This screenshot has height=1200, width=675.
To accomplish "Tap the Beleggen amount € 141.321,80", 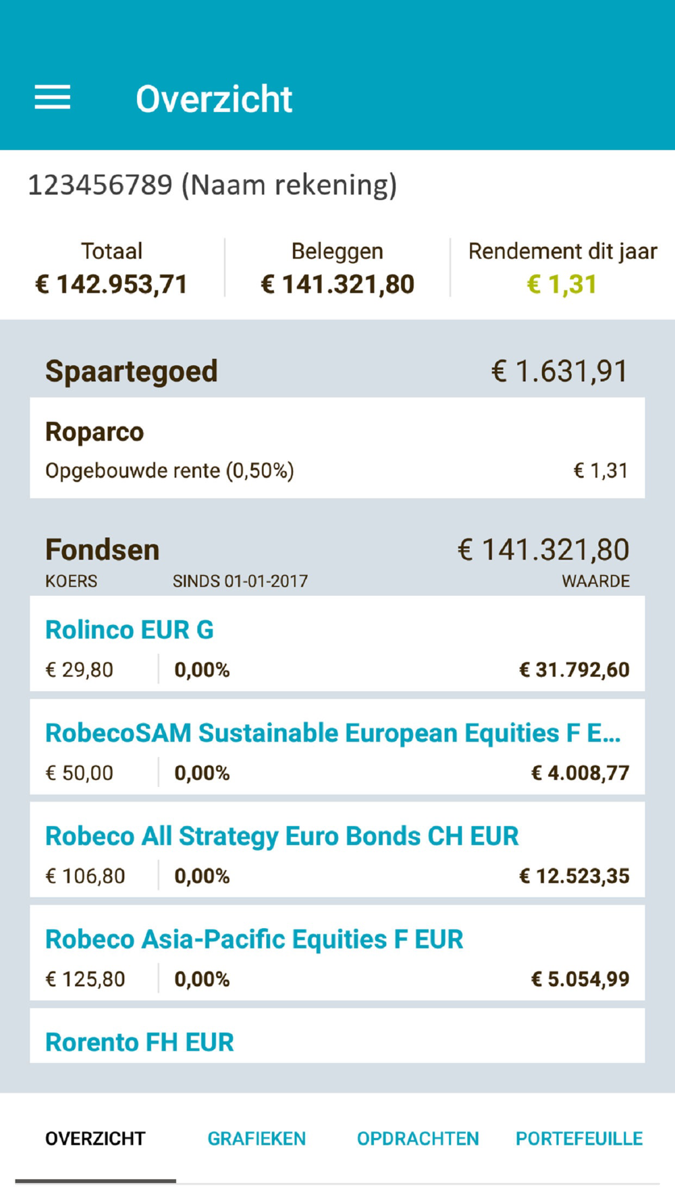I will 337,284.
